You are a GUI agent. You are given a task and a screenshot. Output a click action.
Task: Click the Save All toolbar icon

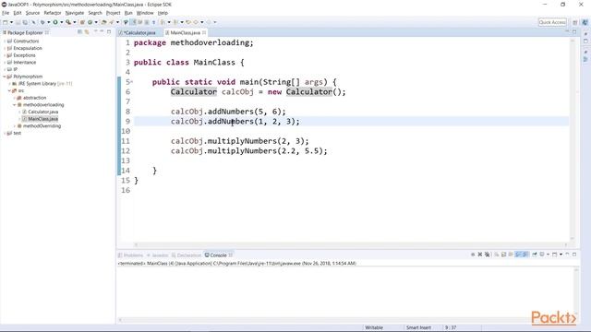[x=25, y=22]
